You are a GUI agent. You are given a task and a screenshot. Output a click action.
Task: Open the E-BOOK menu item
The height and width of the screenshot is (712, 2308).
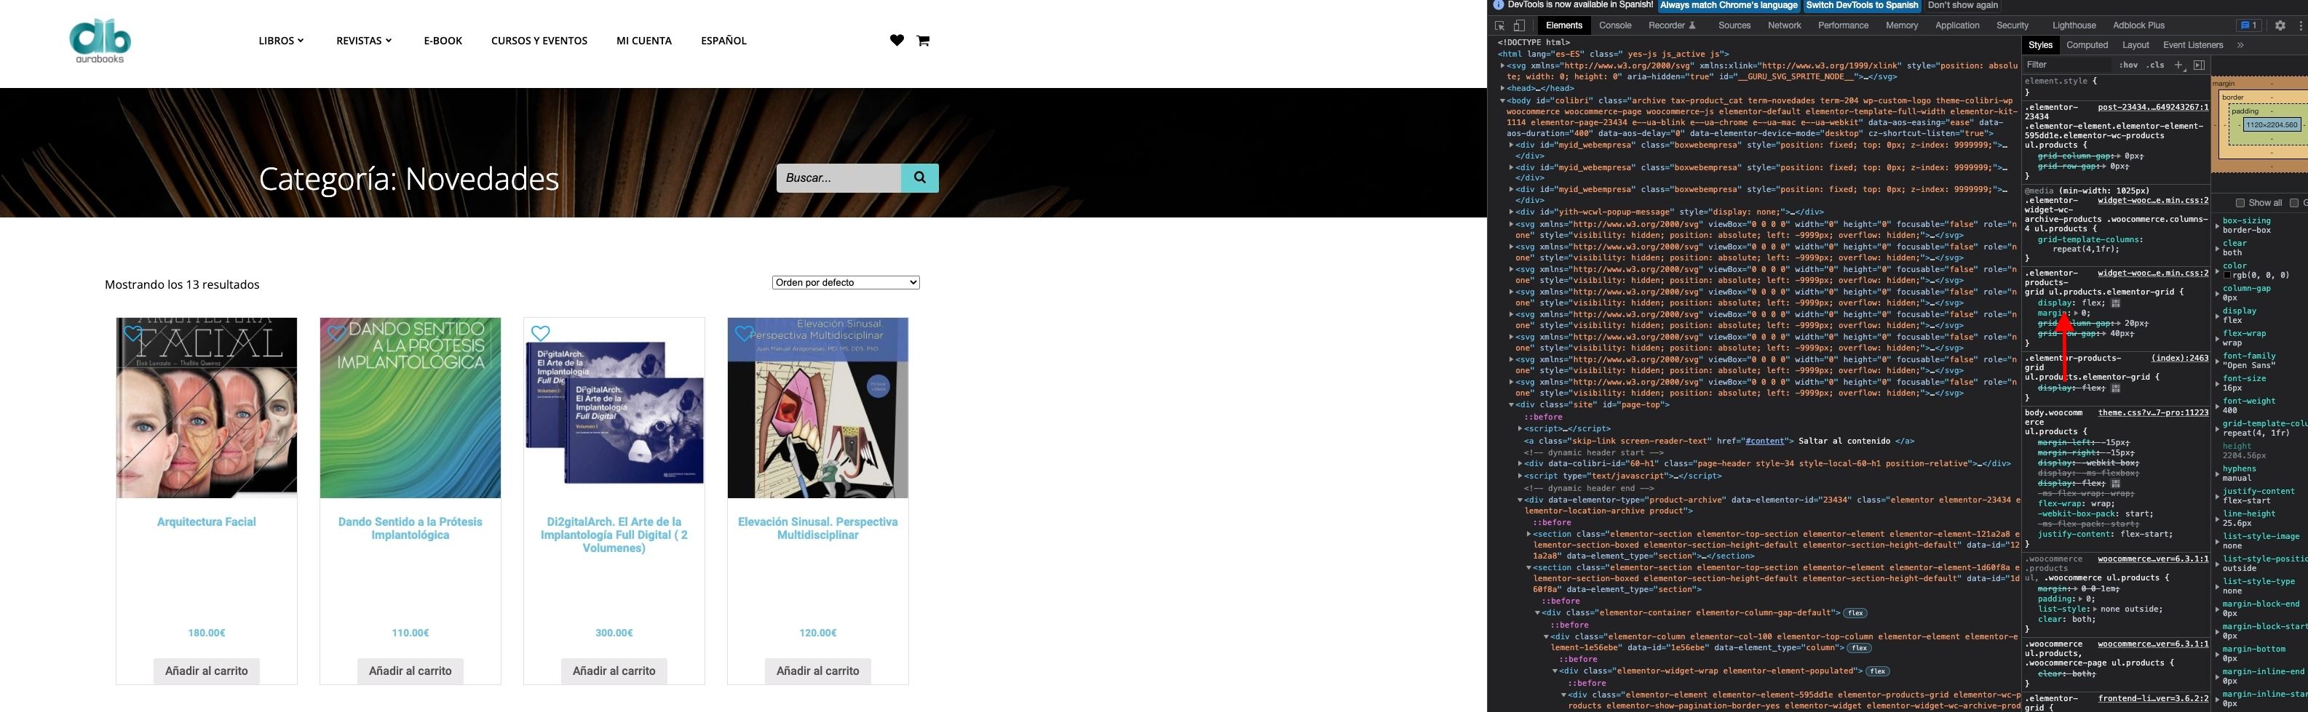click(x=443, y=40)
